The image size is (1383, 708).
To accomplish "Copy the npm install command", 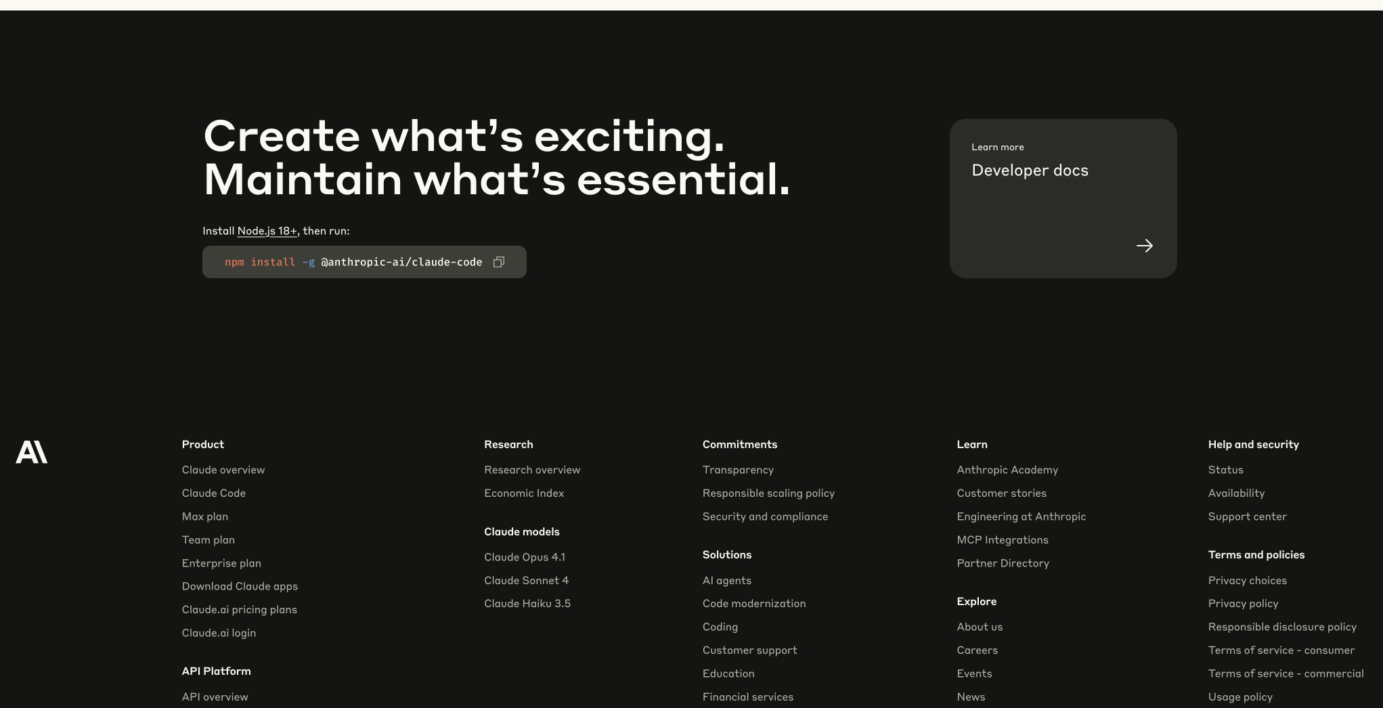I will (499, 262).
